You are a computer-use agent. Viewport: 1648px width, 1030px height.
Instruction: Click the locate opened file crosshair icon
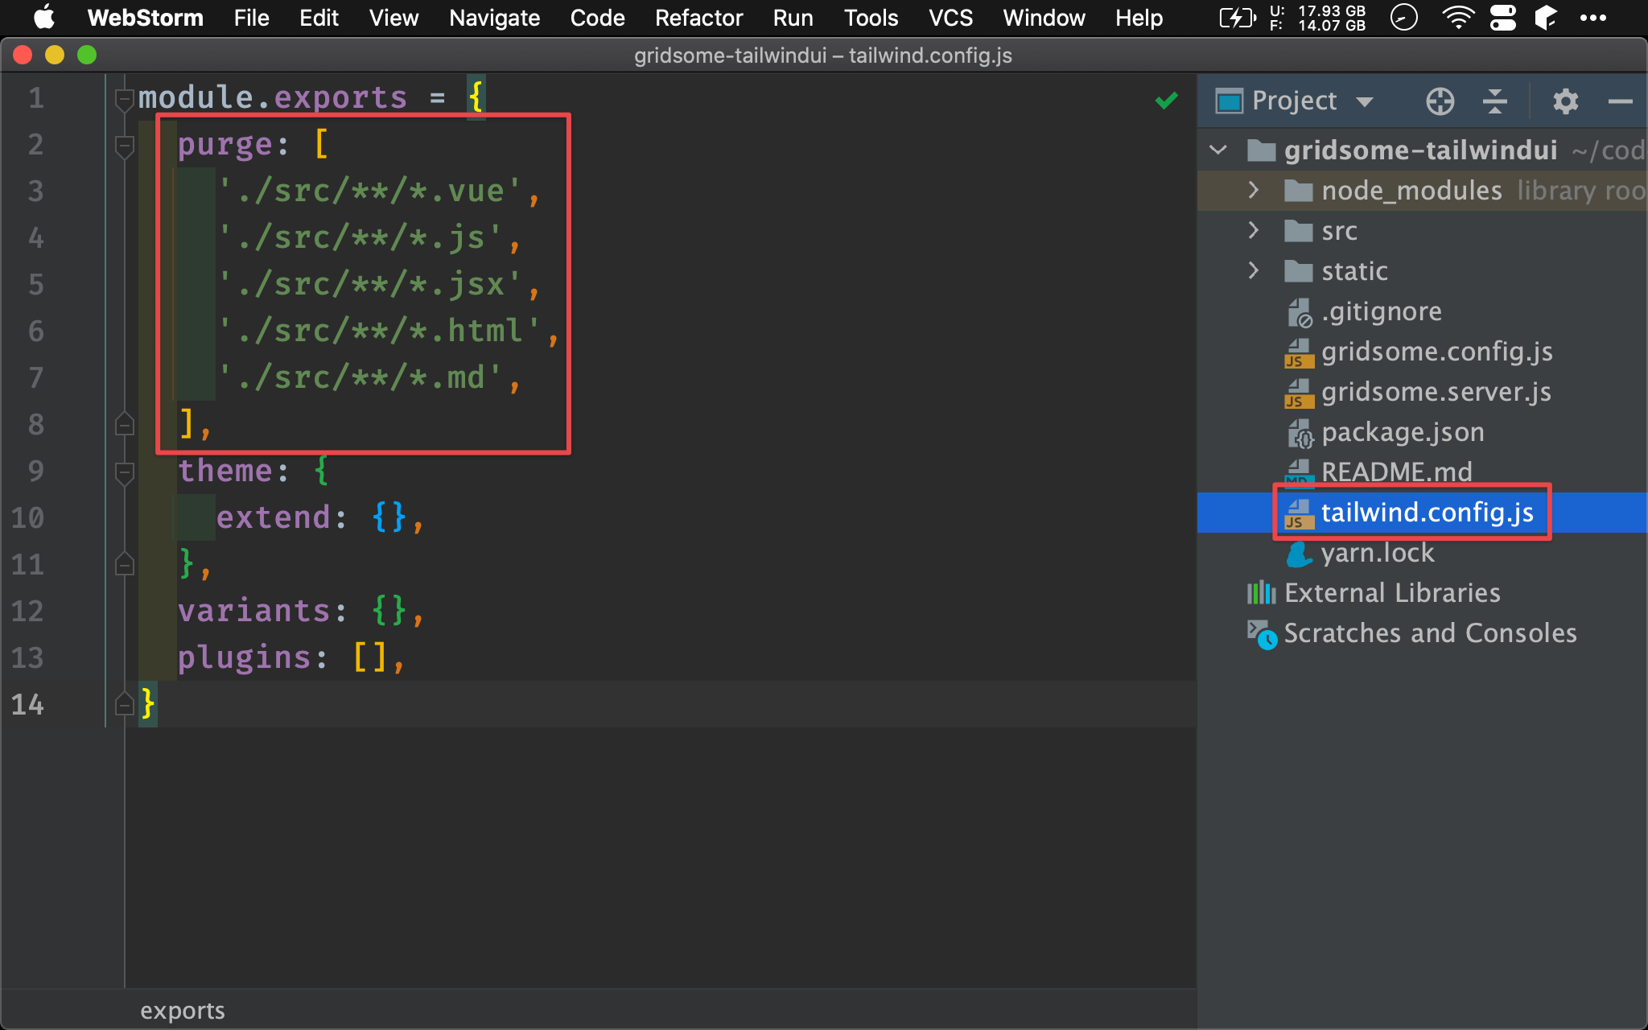tap(1440, 101)
